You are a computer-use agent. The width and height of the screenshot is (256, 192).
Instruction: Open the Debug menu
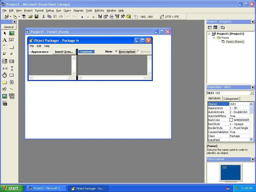(50, 10)
